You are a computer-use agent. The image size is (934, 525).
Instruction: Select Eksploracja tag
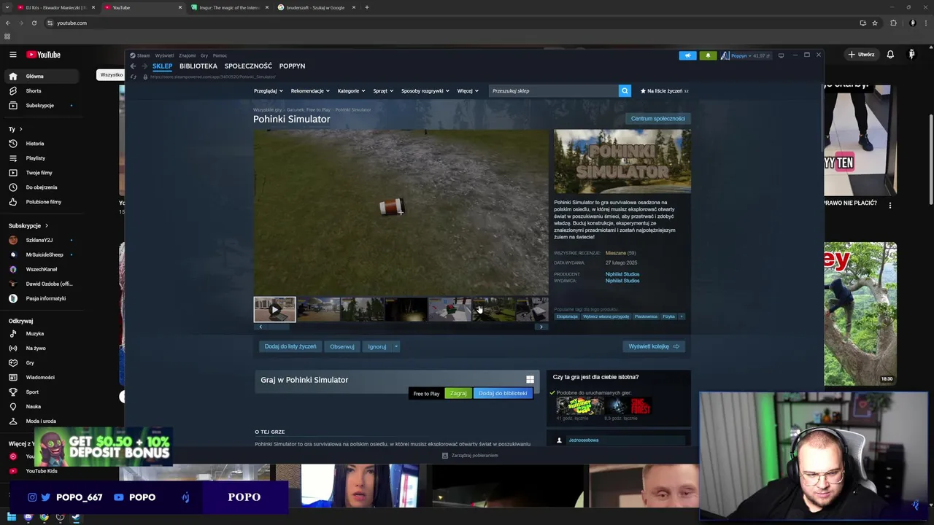[567, 316]
